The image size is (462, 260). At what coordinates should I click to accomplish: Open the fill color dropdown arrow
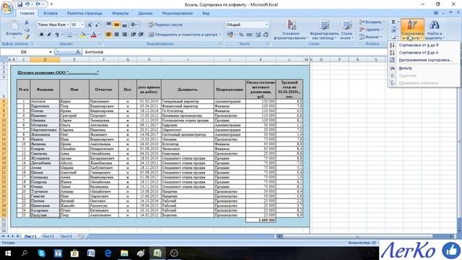[88, 35]
